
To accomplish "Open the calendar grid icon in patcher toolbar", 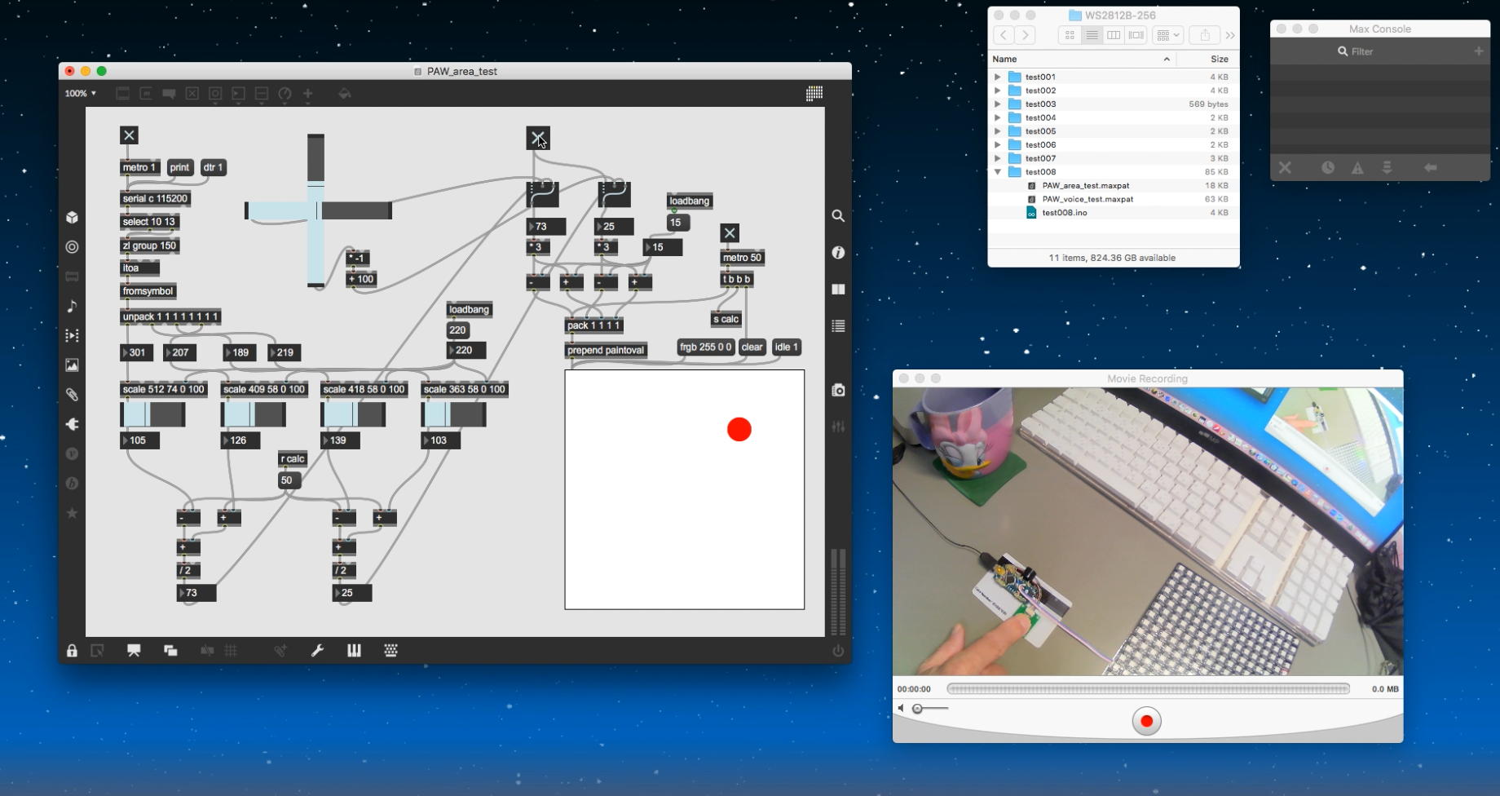I will click(x=814, y=94).
